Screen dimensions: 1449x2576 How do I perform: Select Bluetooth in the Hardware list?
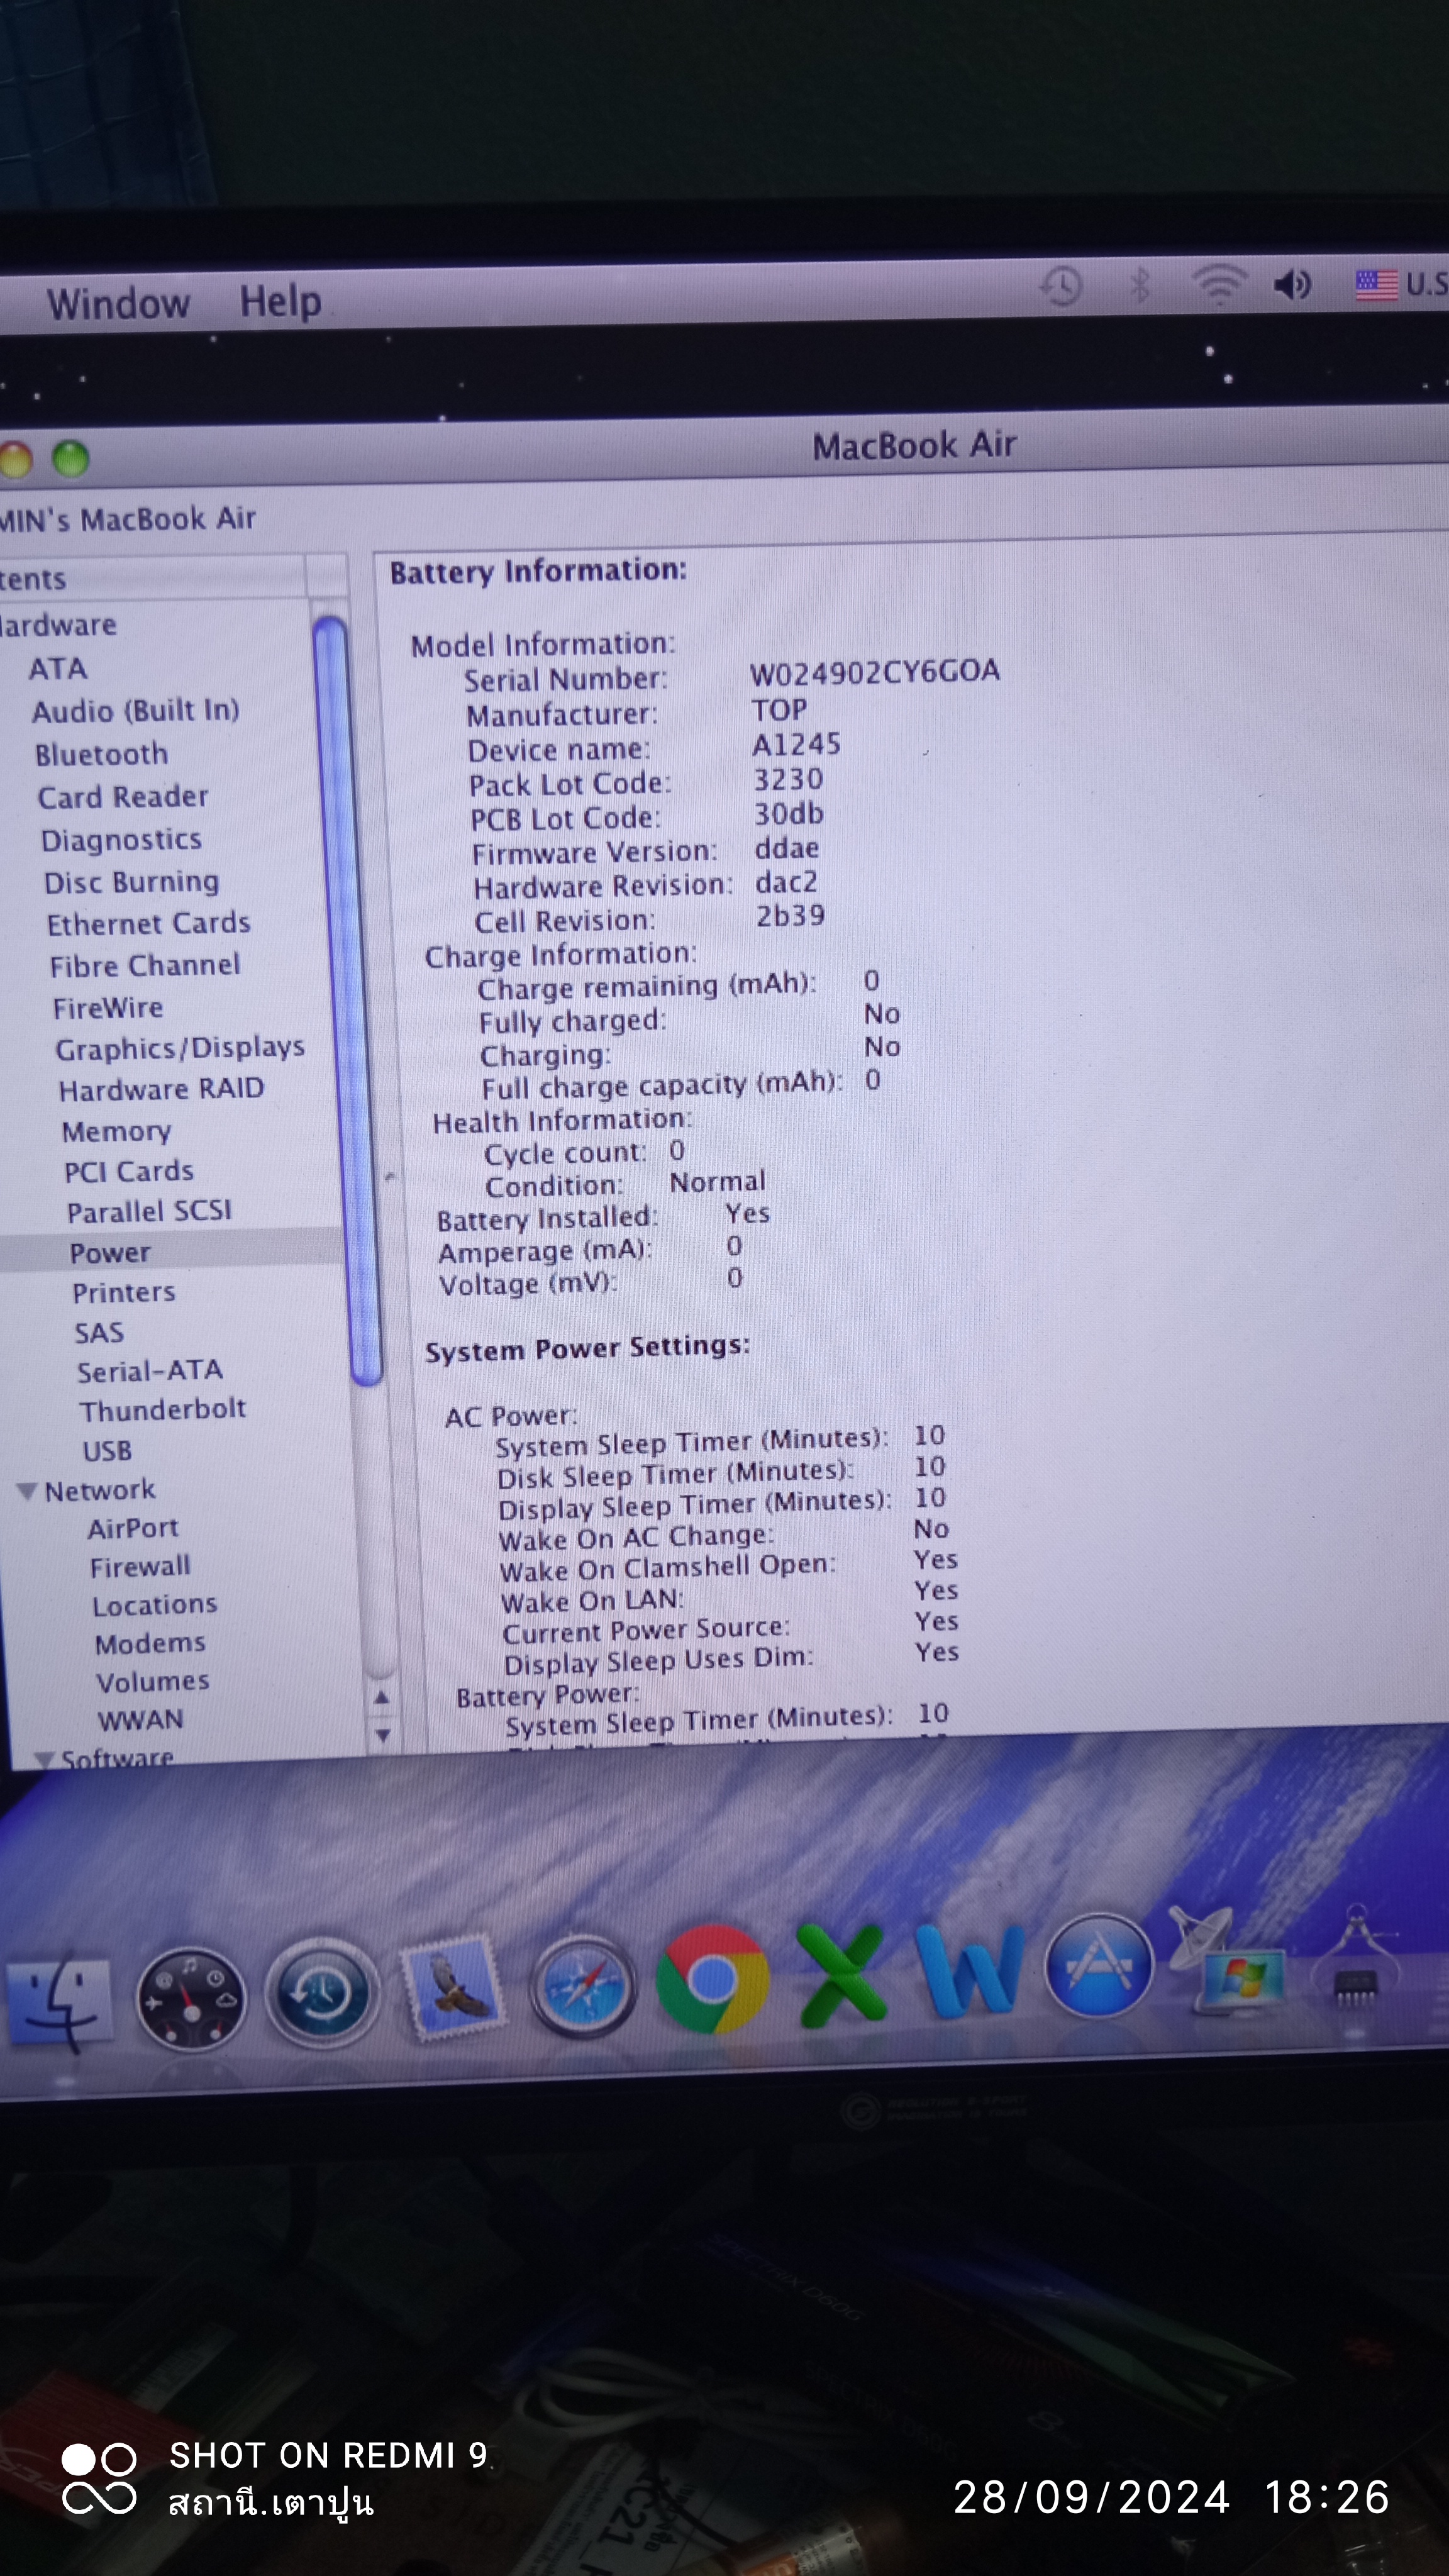[x=101, y=754]
